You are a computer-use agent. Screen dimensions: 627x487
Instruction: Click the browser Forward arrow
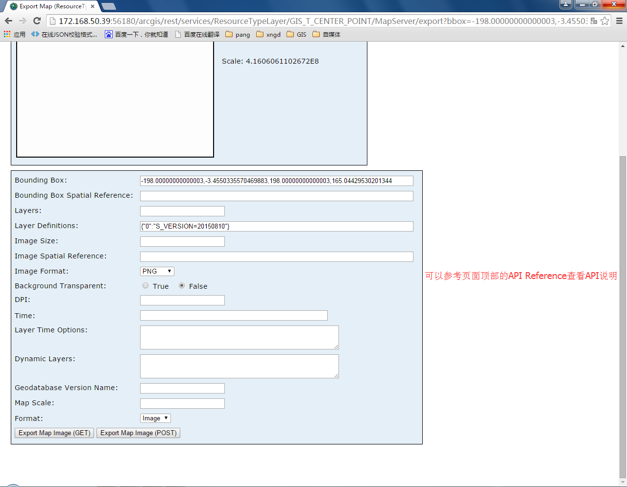23,21
